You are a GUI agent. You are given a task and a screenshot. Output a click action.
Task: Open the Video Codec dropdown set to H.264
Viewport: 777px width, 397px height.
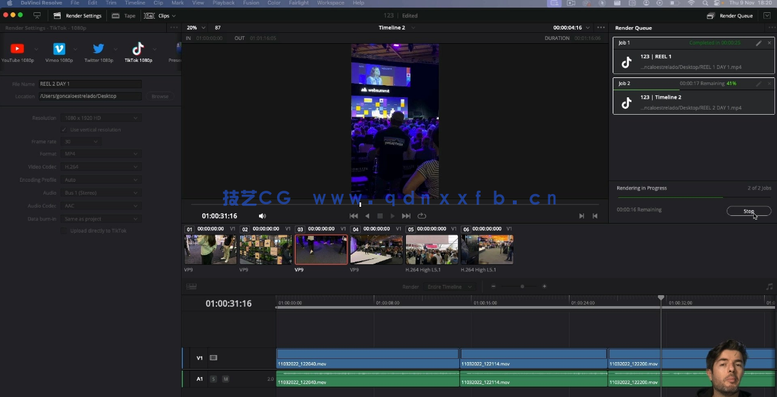click(100, 166)
